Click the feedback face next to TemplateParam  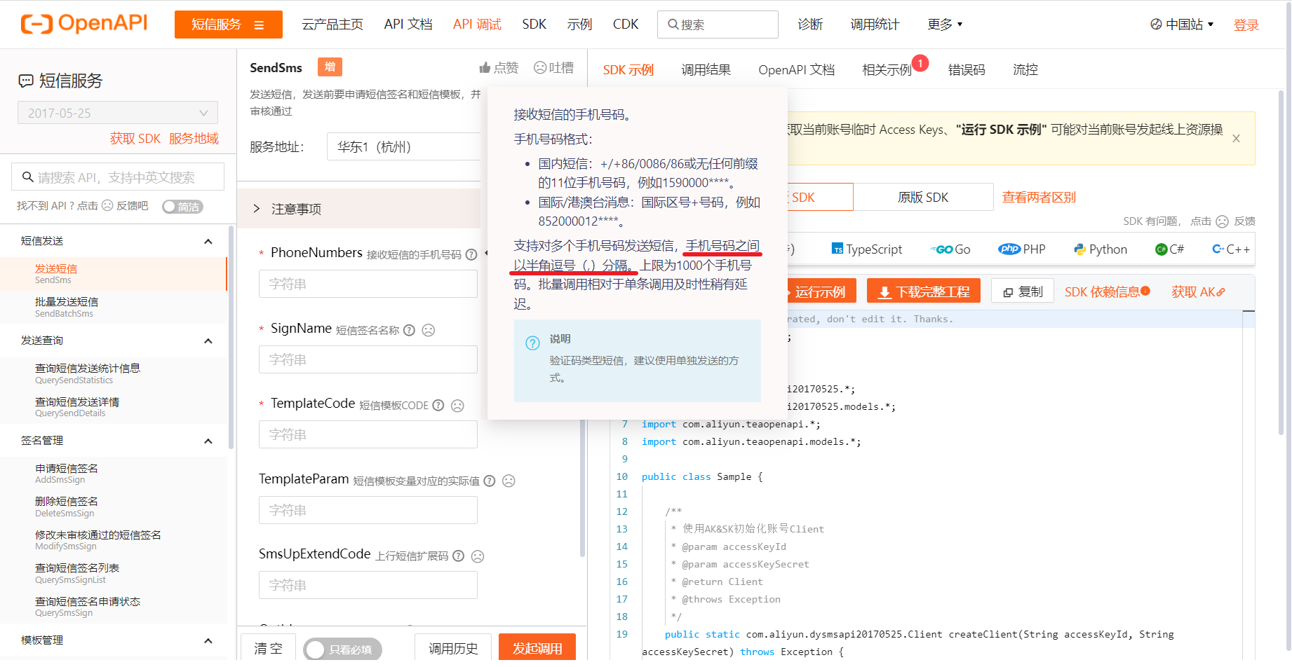[x=509, y=481]
